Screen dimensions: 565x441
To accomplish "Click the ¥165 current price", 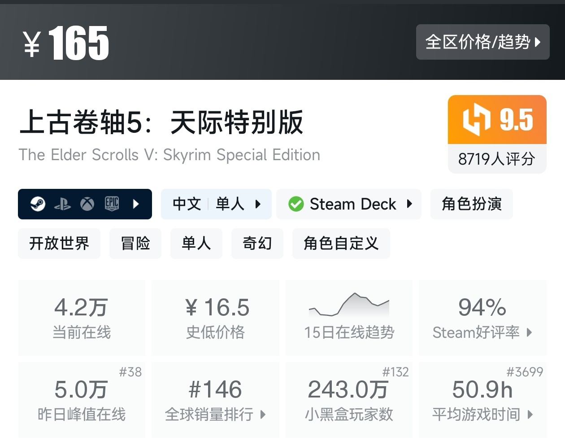I will coord(66,43).
